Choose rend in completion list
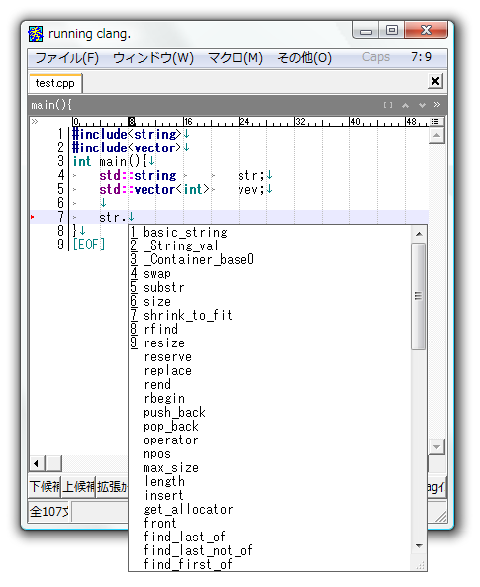 (157, 384)
